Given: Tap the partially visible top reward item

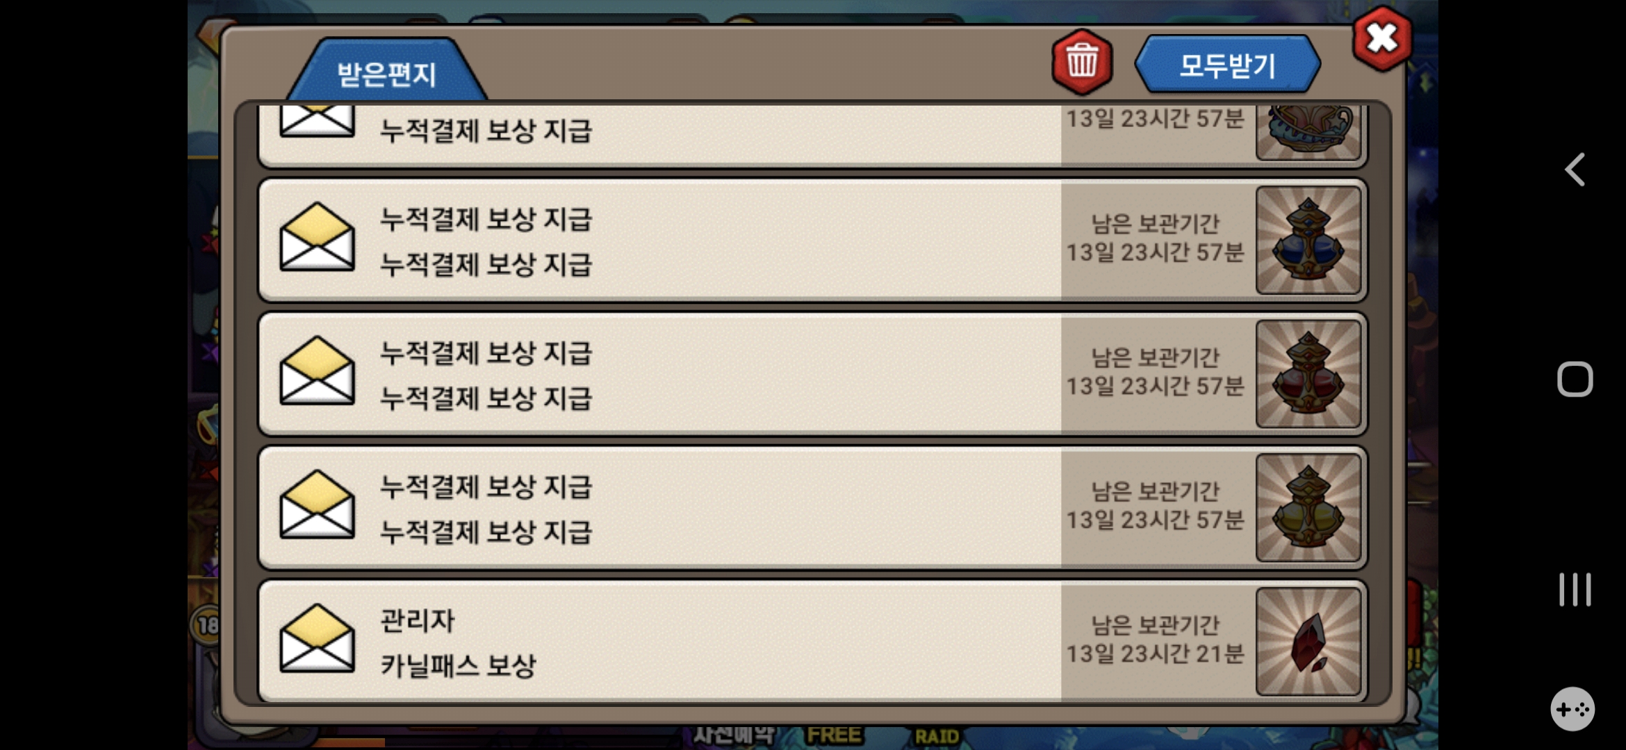Looking at the screenshot, I should pyautogui.click(x=1308, y=133).
